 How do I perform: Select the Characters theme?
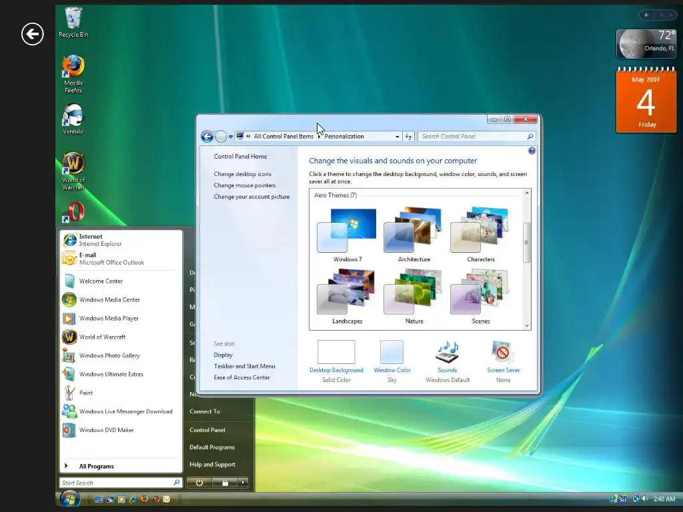pos(480,235)
